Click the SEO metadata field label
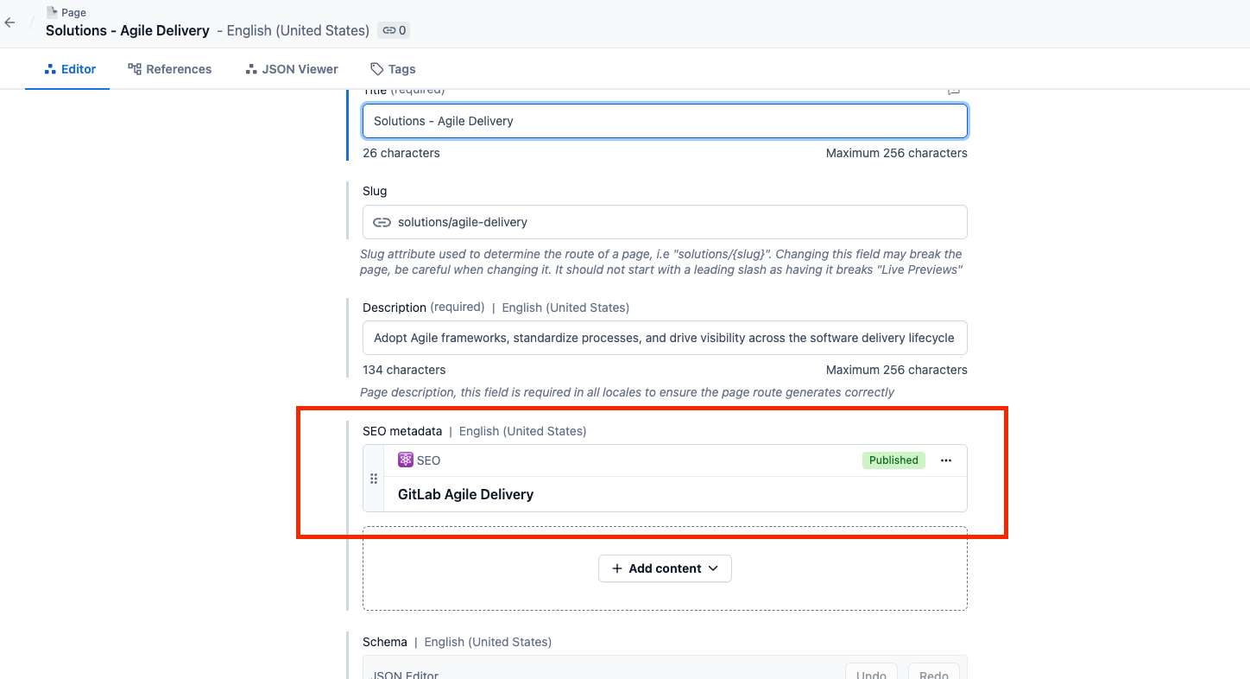 (402, 431)
